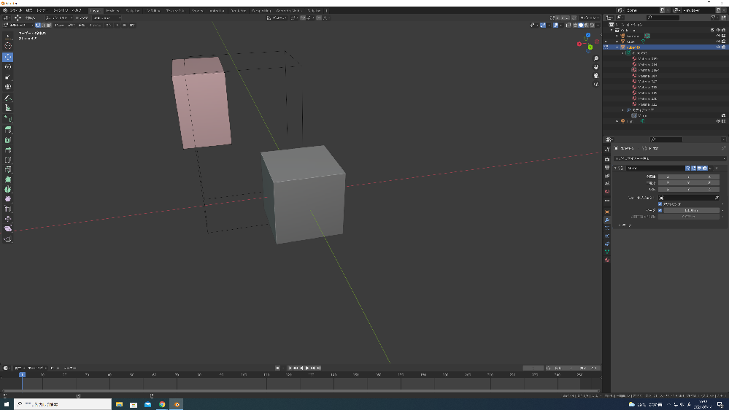Toggle Mirror modifier Flip Z button
729x410 pixels.
tap(709, 189)
